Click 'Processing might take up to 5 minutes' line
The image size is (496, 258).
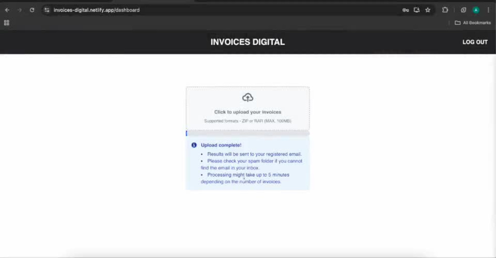pyautogui.click(x=245, y=178)
